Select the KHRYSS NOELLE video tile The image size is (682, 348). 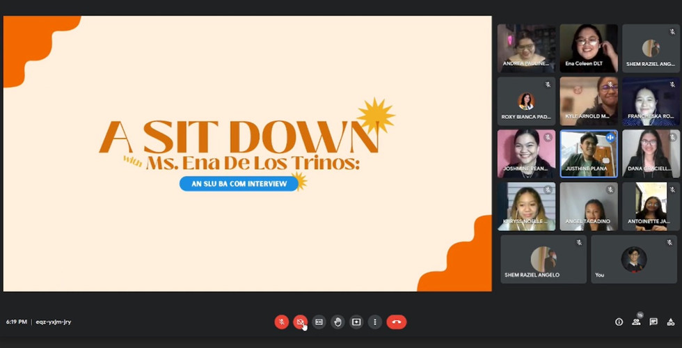pos(526,207)
